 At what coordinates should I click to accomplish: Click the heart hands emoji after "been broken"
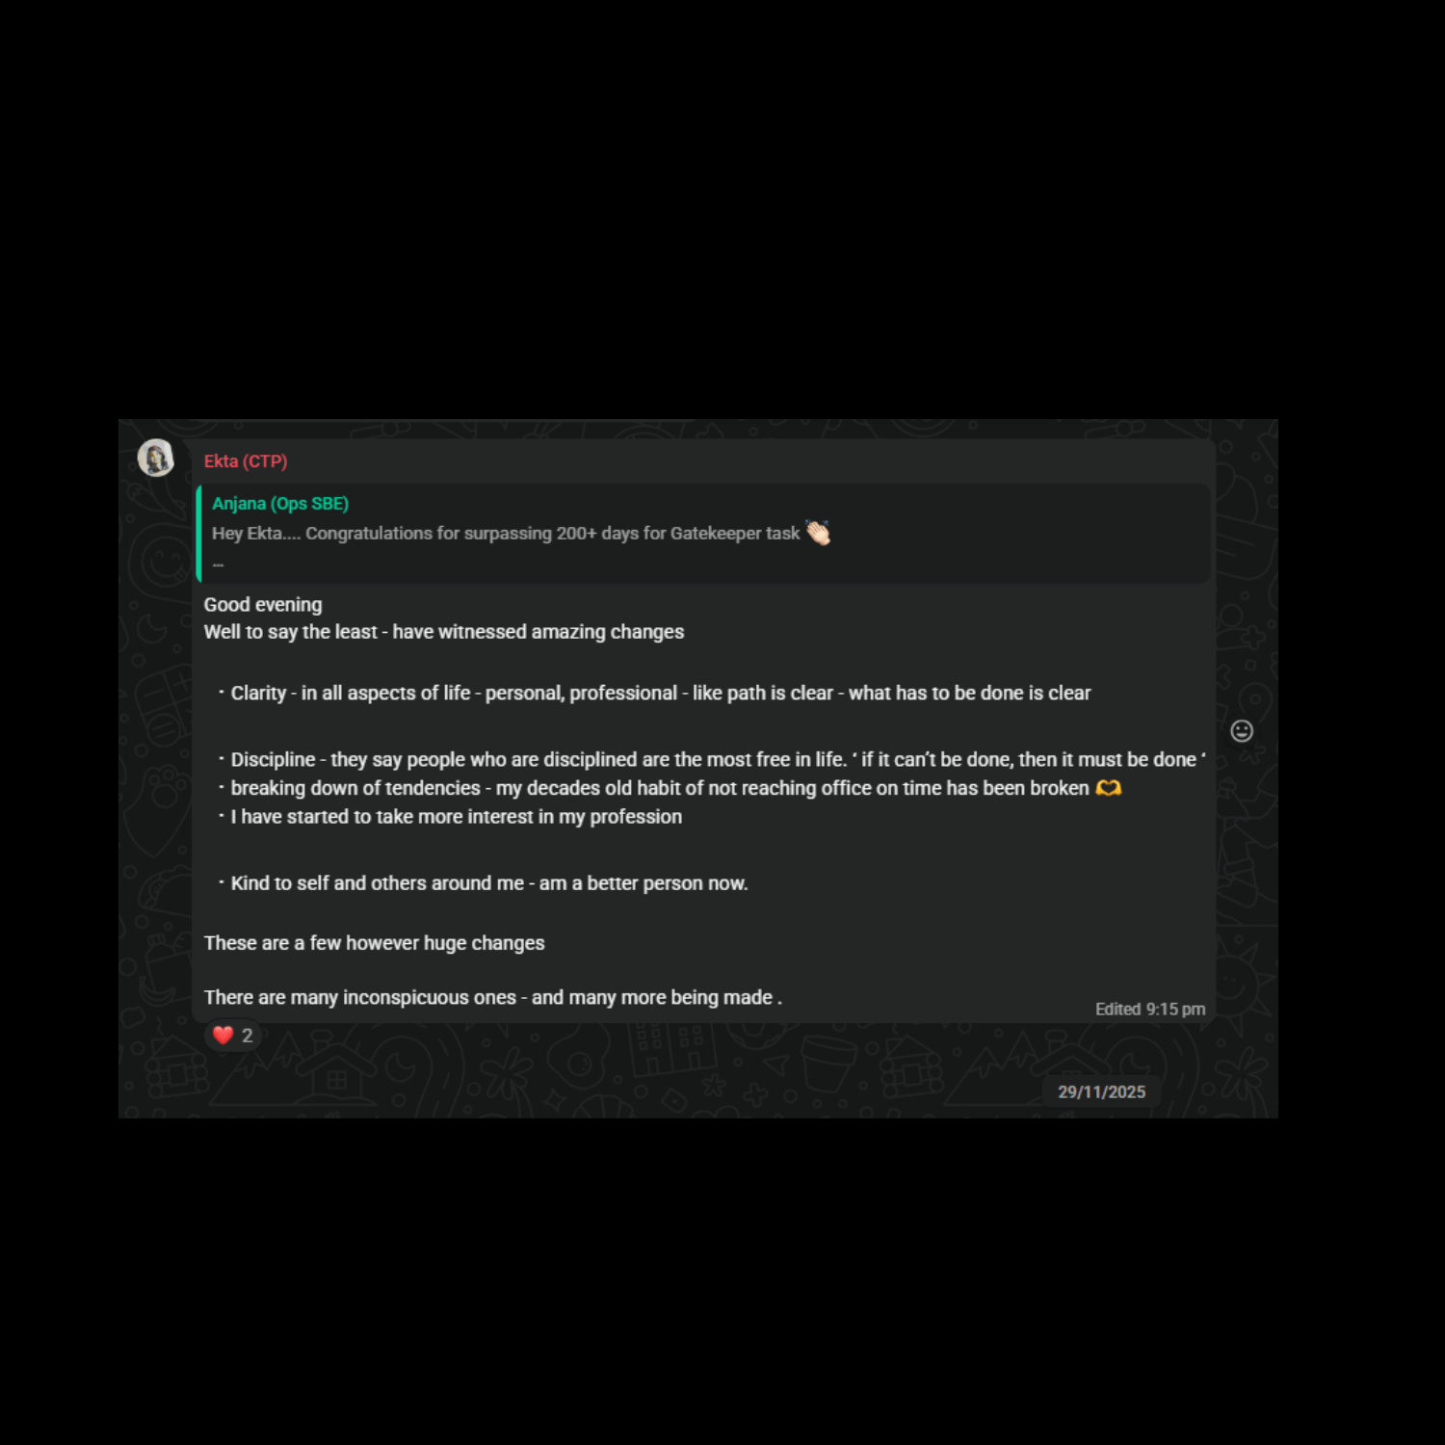pos(1109,788)
